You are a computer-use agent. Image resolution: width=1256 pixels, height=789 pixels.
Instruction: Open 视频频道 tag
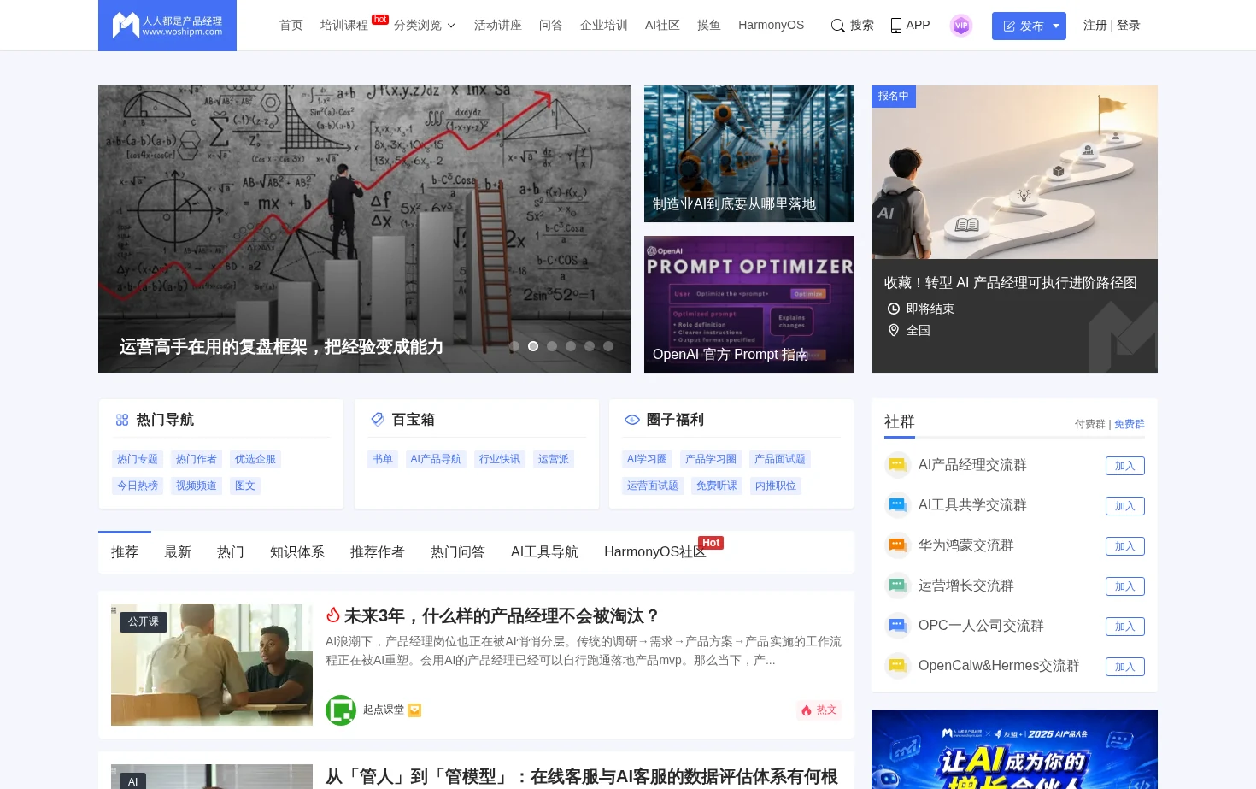[x=197, y=486]
